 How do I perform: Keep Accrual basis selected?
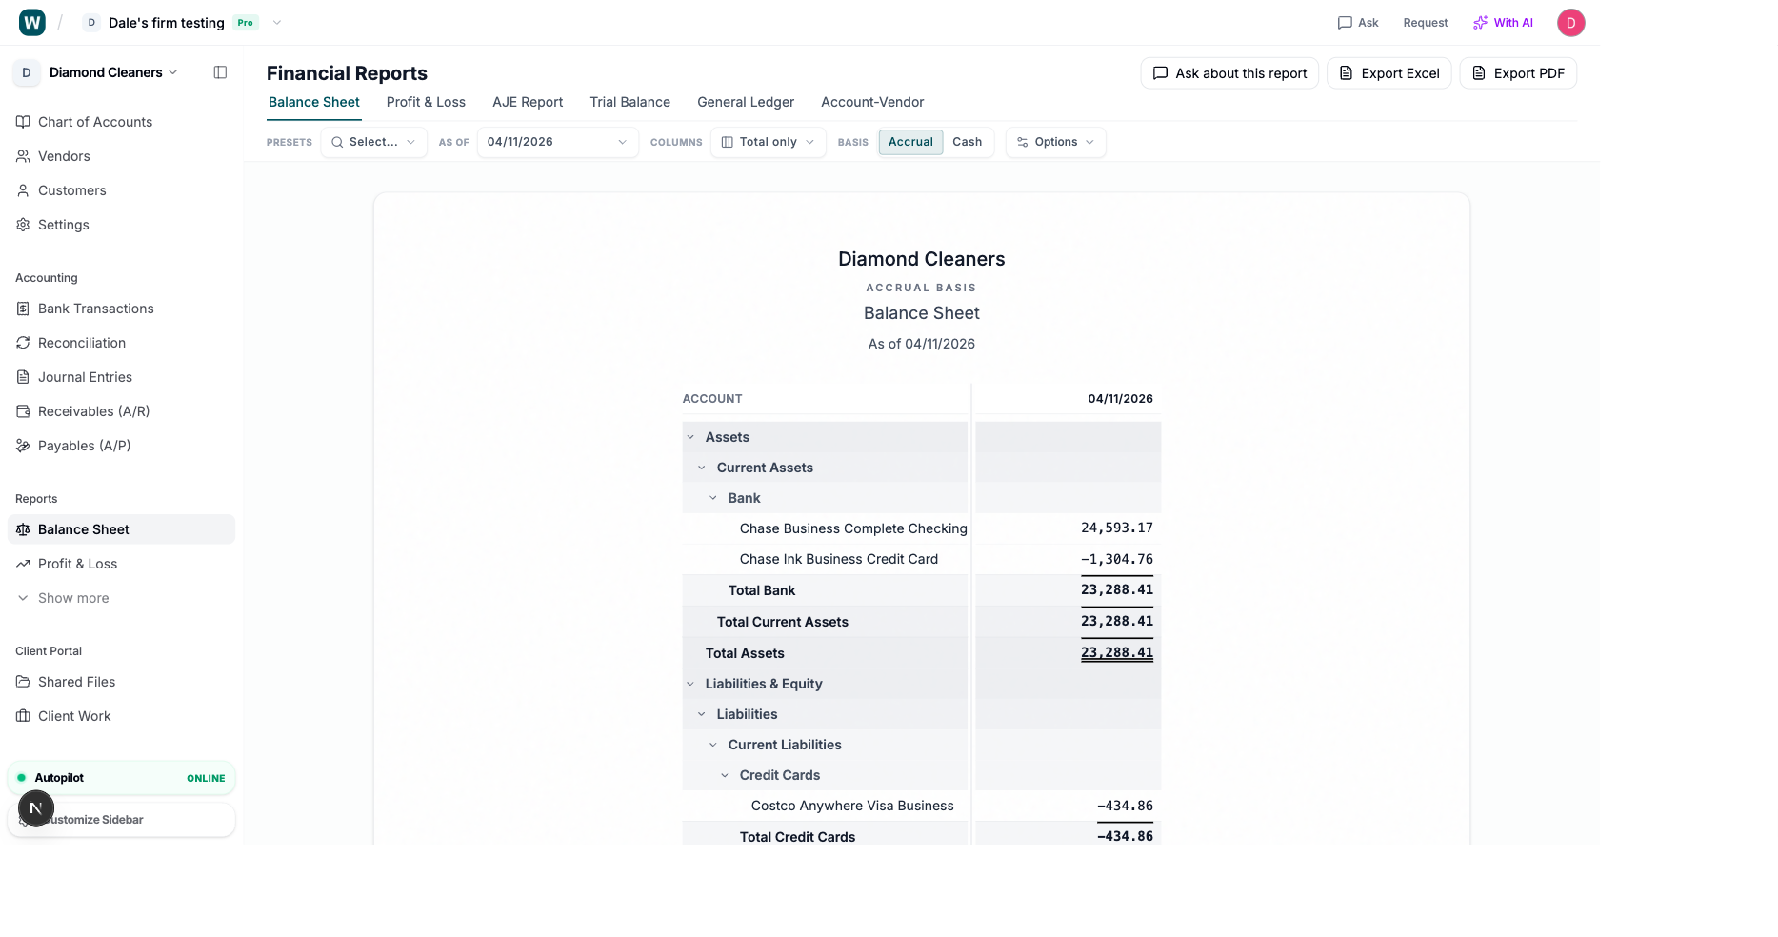(910, 141)
